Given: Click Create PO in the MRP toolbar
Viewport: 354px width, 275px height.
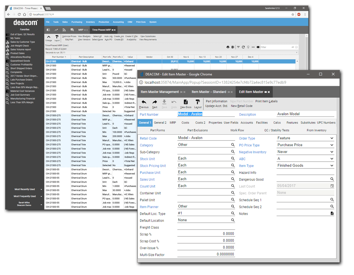Looking at the screenshot, I should (119, 40).
